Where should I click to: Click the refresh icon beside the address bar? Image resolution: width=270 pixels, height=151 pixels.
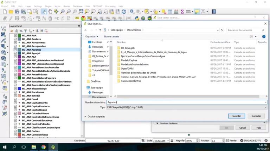tap(222, 30)
